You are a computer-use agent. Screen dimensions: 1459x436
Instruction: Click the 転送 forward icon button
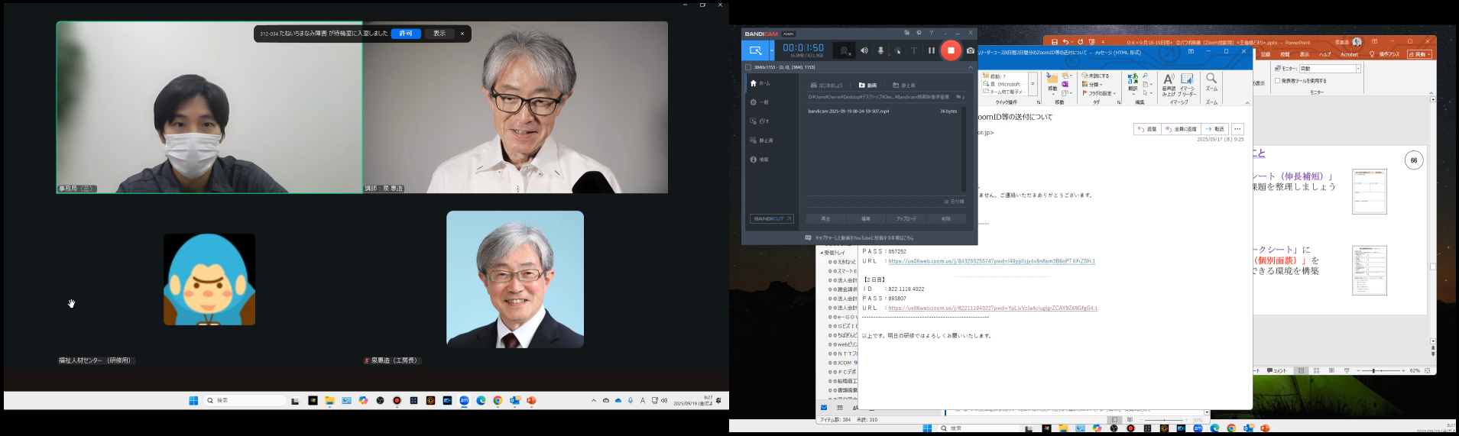pyautogui.click(x=1214, y=129)
